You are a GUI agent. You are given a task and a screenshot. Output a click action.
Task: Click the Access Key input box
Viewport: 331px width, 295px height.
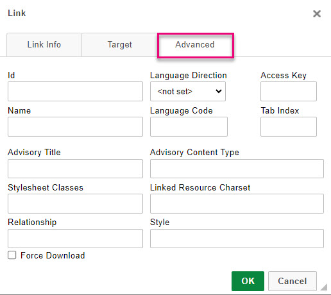coord(289,91)
